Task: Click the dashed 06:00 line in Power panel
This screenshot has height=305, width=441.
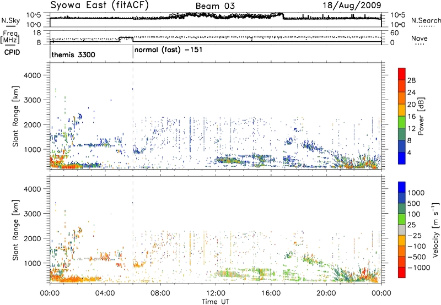Action: click(x=133, y=116)
